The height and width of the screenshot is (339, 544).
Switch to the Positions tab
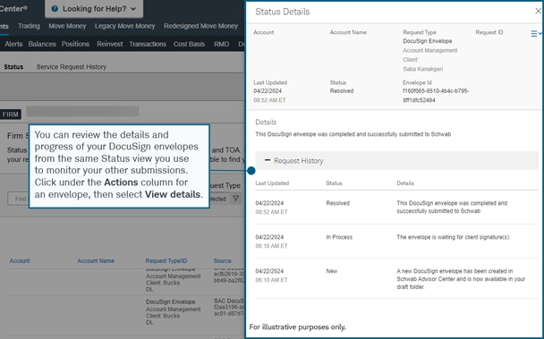point(76,44)
